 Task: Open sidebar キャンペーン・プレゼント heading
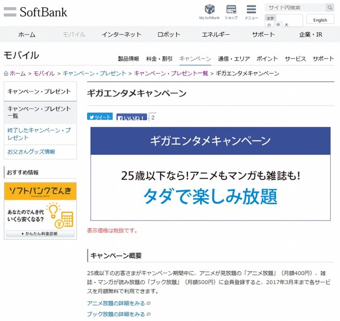point(40,92)
